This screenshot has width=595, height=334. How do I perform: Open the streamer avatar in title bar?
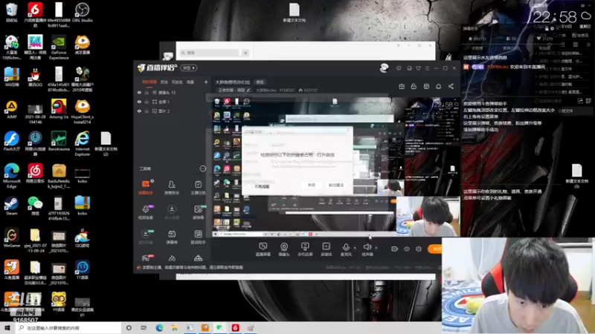384,68
